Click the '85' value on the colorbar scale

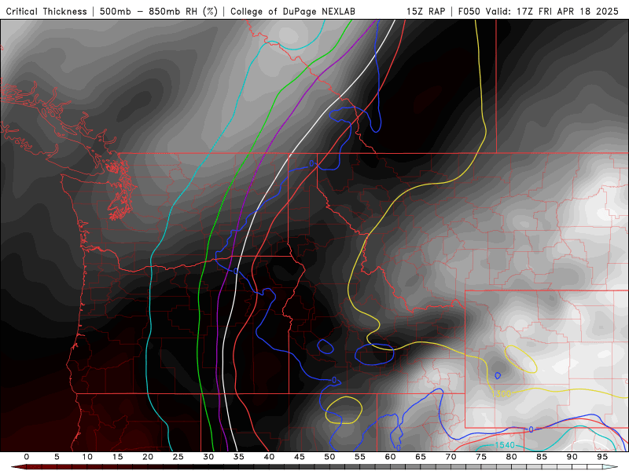pos(542,457)
